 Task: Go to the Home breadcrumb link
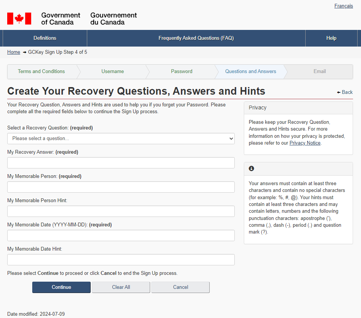pos(14,52)
